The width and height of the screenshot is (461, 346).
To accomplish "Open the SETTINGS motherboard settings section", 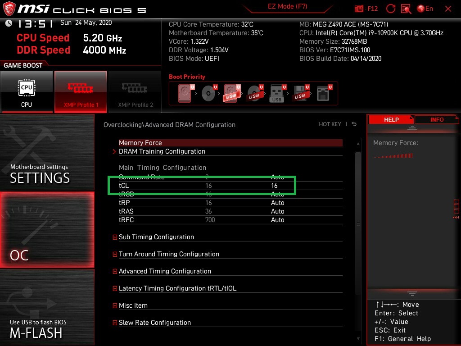I will (47, 153).
